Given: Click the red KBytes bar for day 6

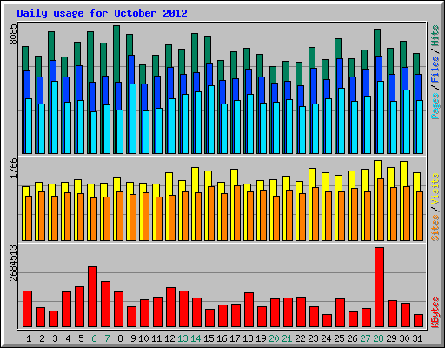Looking at the screenshot, I should pyautogui.click(x=92, y=297).
